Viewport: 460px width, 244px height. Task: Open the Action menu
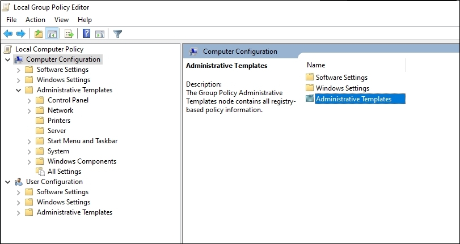35,20
